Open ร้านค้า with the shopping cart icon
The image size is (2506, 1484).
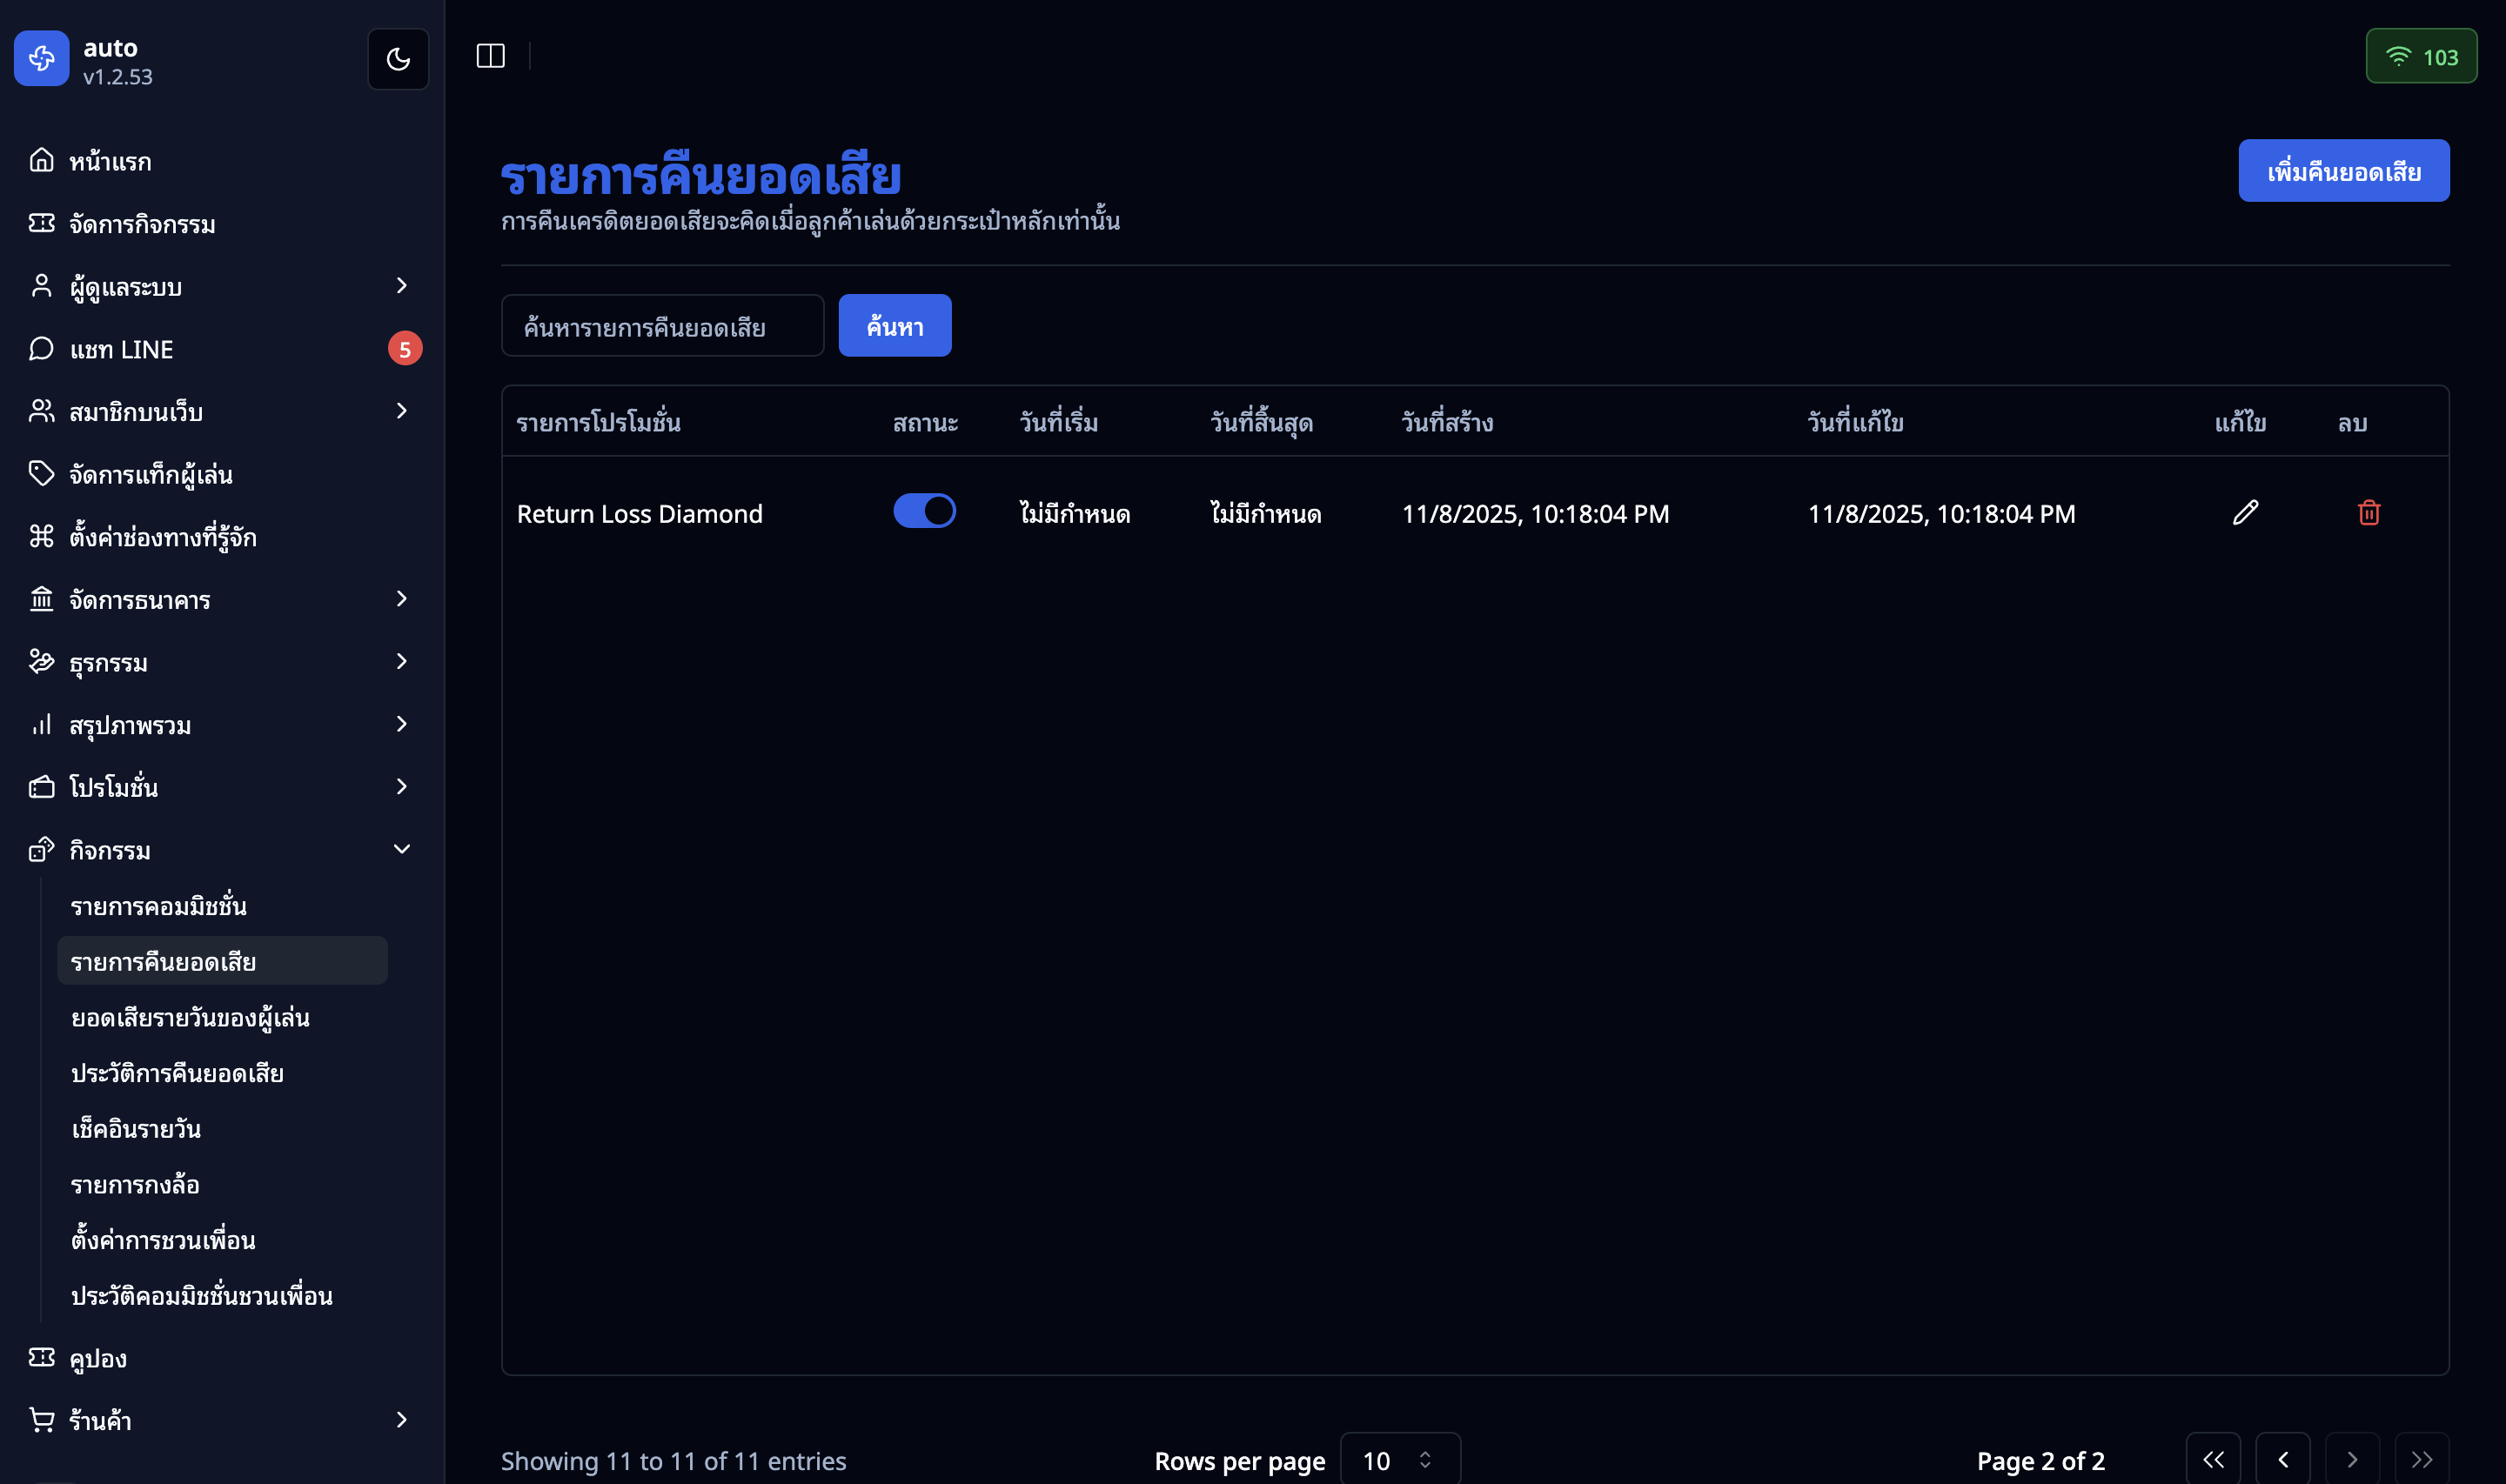click(x=41, y=1420)
